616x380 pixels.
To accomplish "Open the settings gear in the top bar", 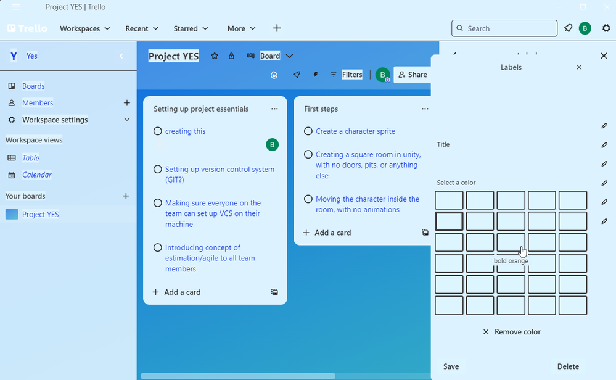I will (606, 28).
